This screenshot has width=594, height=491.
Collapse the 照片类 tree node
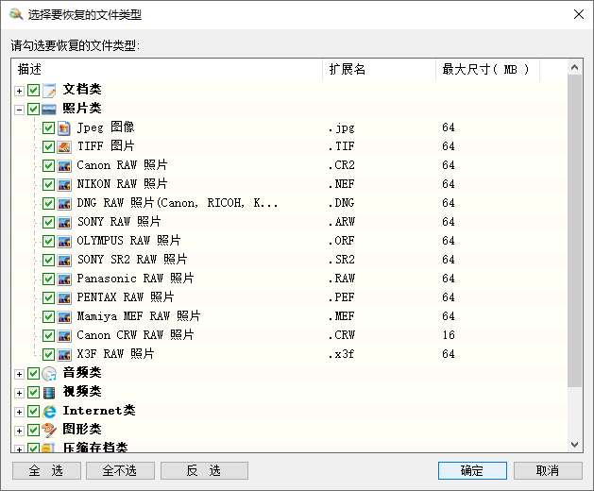tap(19, 110)
